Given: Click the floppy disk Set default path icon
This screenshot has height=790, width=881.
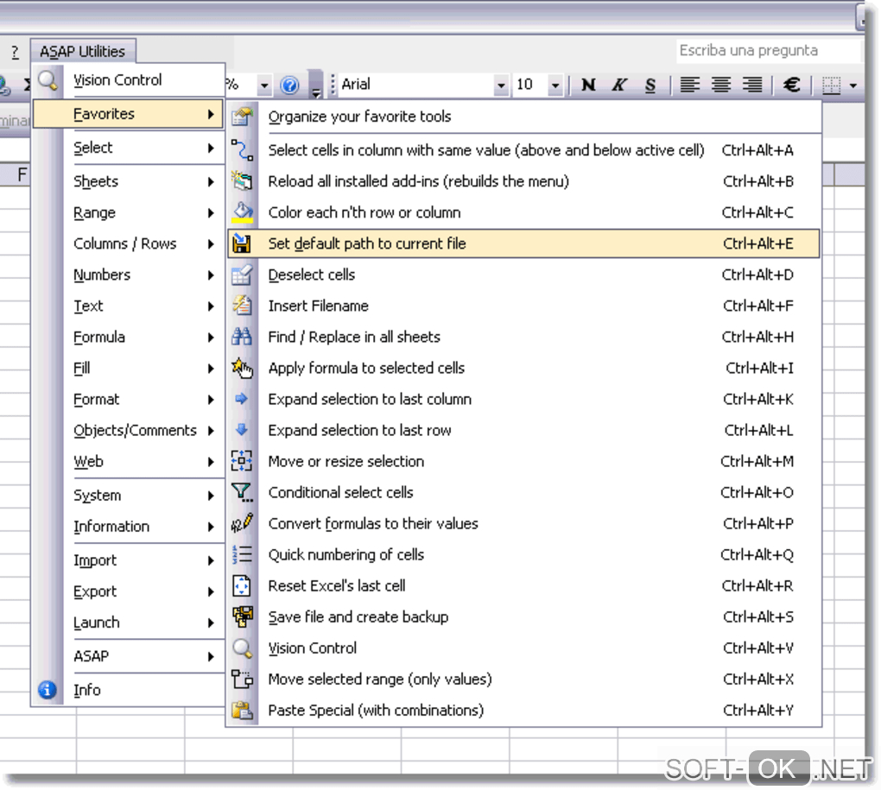Looking at the screenshot, I should click(x=242, y=243).
